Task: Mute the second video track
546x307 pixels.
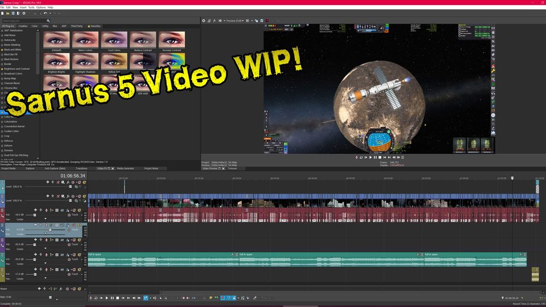Action: pyautogui.click(x=79, y=196)
